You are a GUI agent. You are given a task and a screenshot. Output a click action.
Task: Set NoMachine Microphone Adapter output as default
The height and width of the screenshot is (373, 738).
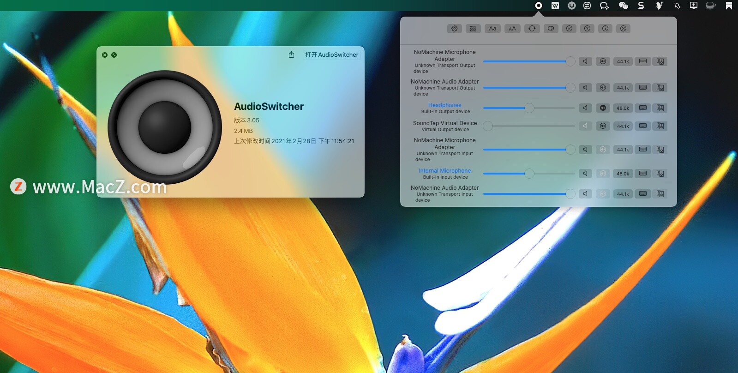pyautogui.click(x=603, y=61)
